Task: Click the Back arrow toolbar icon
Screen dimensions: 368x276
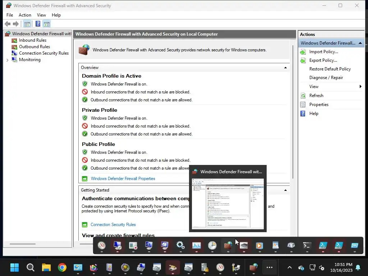Action: tap(8, 24)
